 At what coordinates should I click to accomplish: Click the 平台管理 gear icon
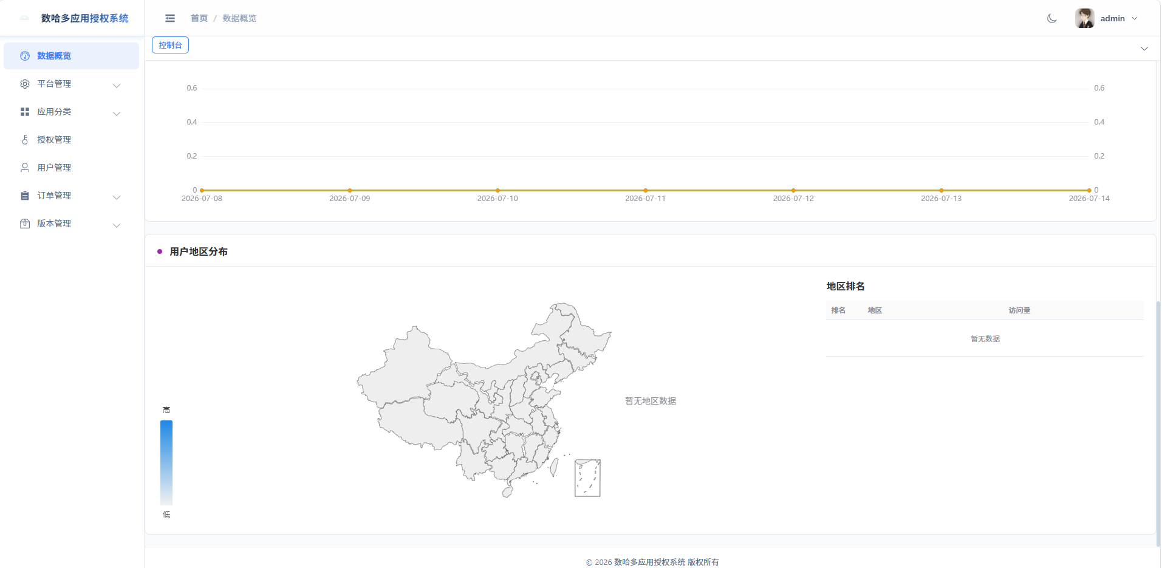click(x=25, y=84)
